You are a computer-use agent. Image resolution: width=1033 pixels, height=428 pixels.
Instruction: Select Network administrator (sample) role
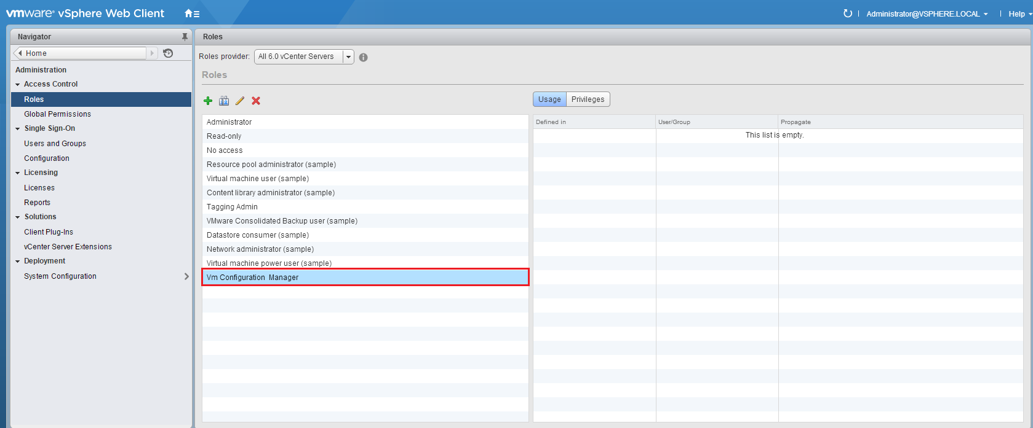click(x=365, y=249)
